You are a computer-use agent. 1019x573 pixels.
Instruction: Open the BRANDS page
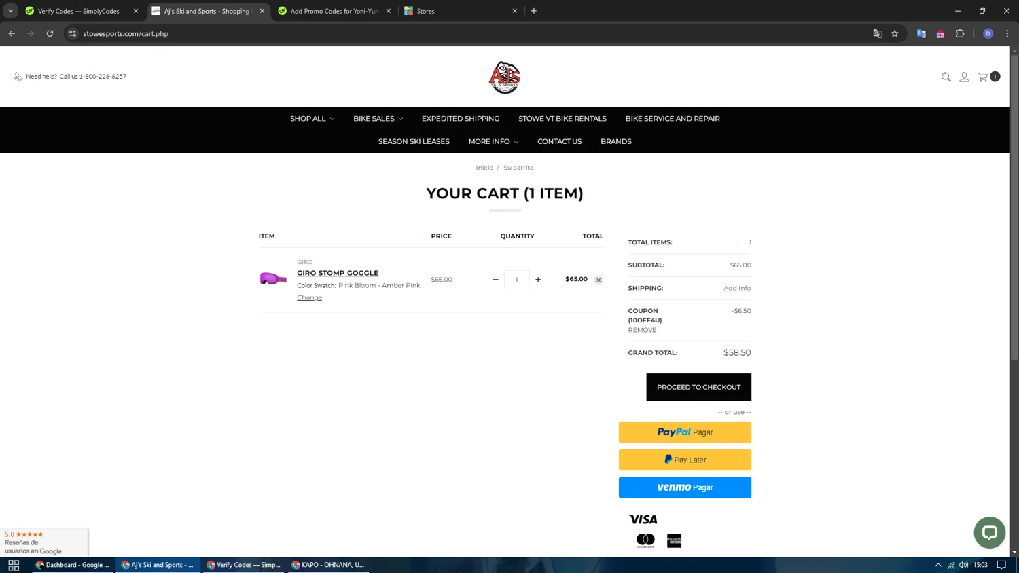click(x=616, y=142)
